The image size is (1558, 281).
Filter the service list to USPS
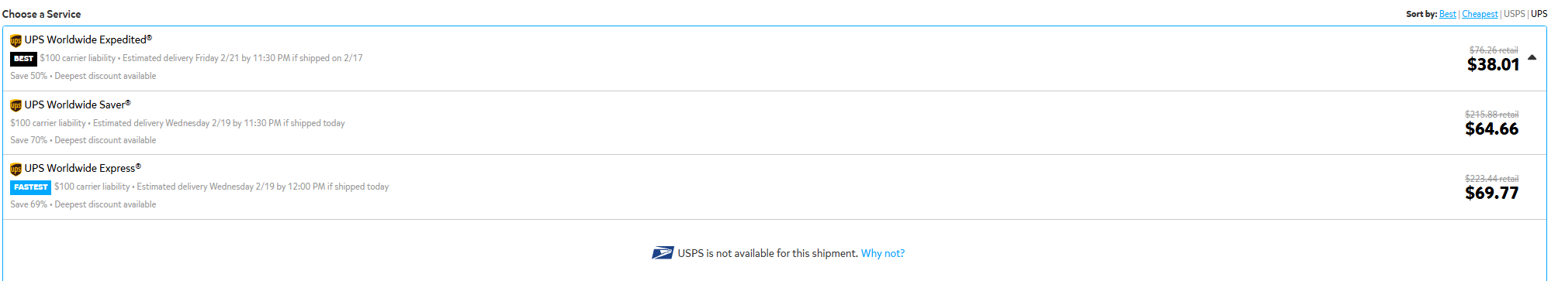pyautogui.click(x=1514, y=14)
